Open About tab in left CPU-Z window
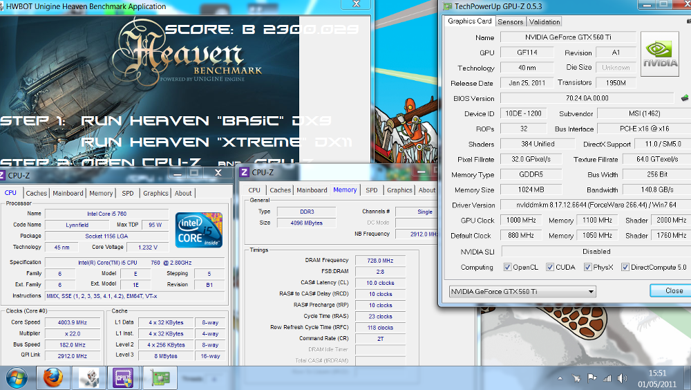Screen dimensions: 691x390 (x=183, y=193)
